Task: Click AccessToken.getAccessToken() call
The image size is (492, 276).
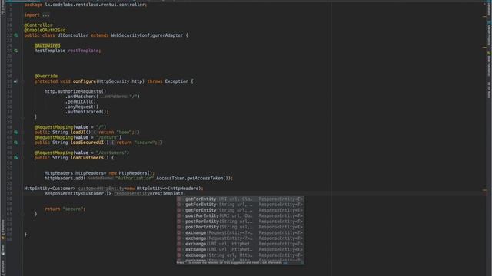Action: click(x=193, y=179)
